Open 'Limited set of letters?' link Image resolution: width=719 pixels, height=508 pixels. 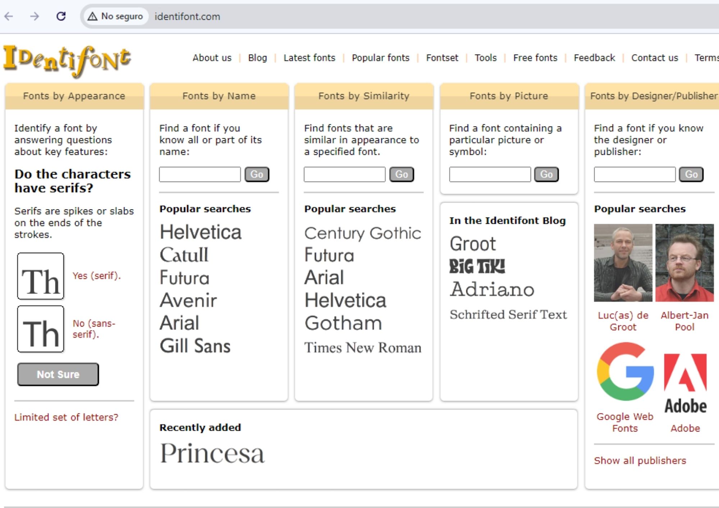click(66, 417)
